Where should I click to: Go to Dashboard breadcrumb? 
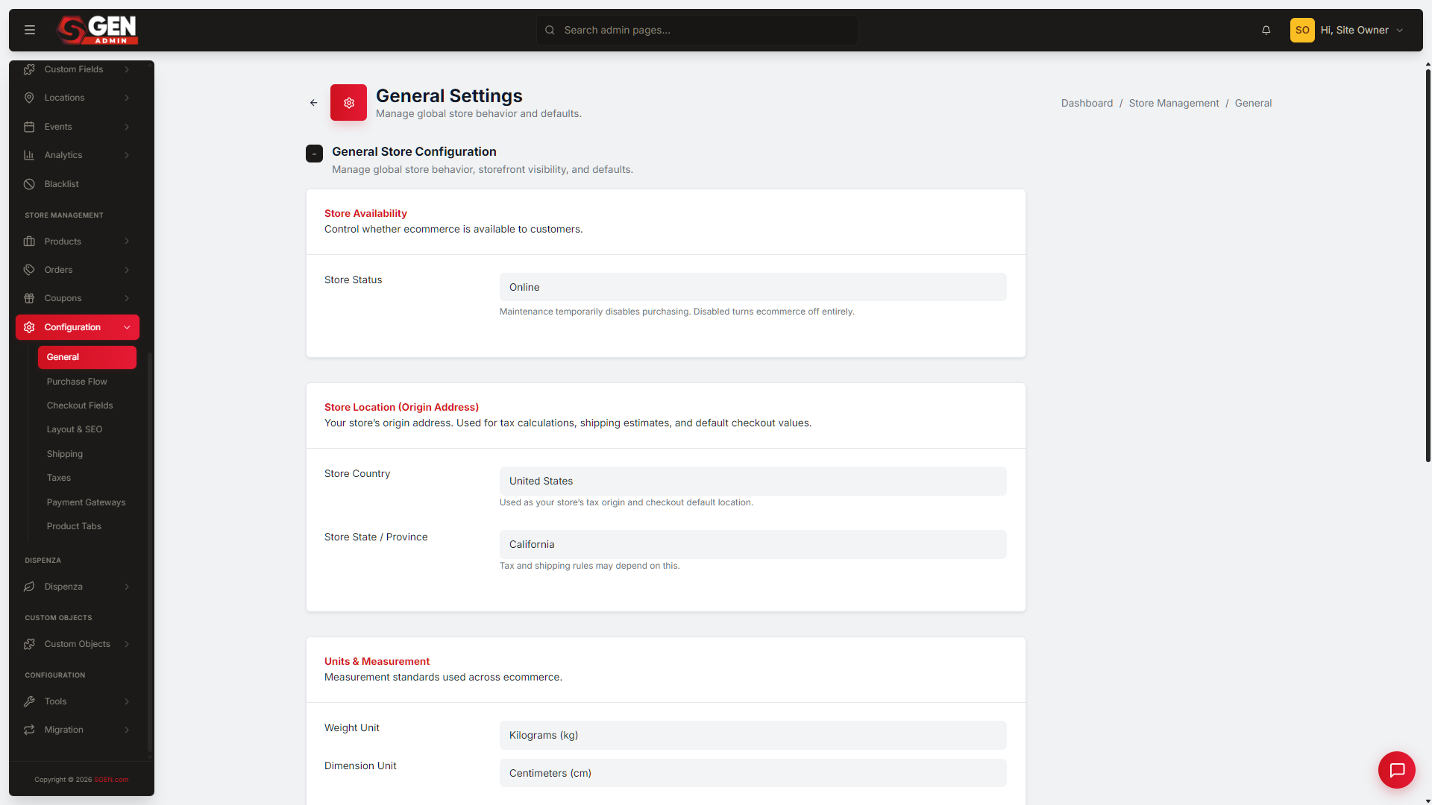point(1087,103)
